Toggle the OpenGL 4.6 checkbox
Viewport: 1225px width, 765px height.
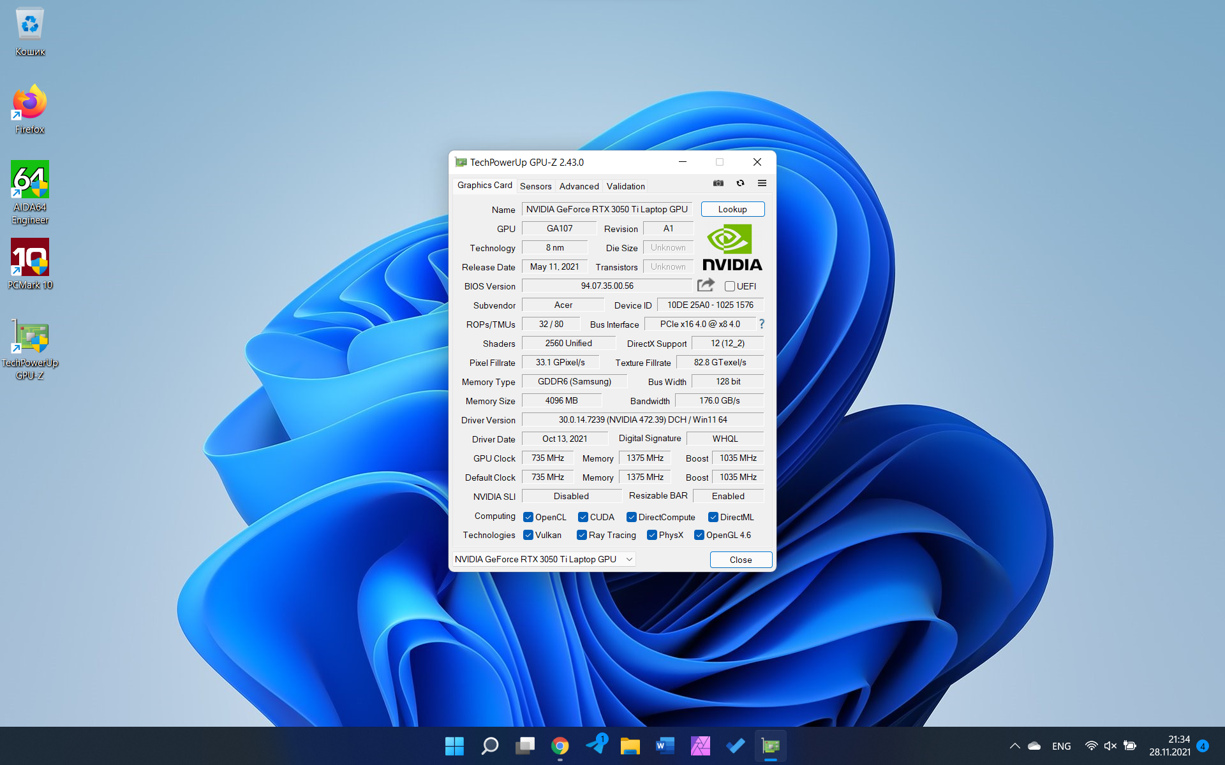(x=699, y=535)
